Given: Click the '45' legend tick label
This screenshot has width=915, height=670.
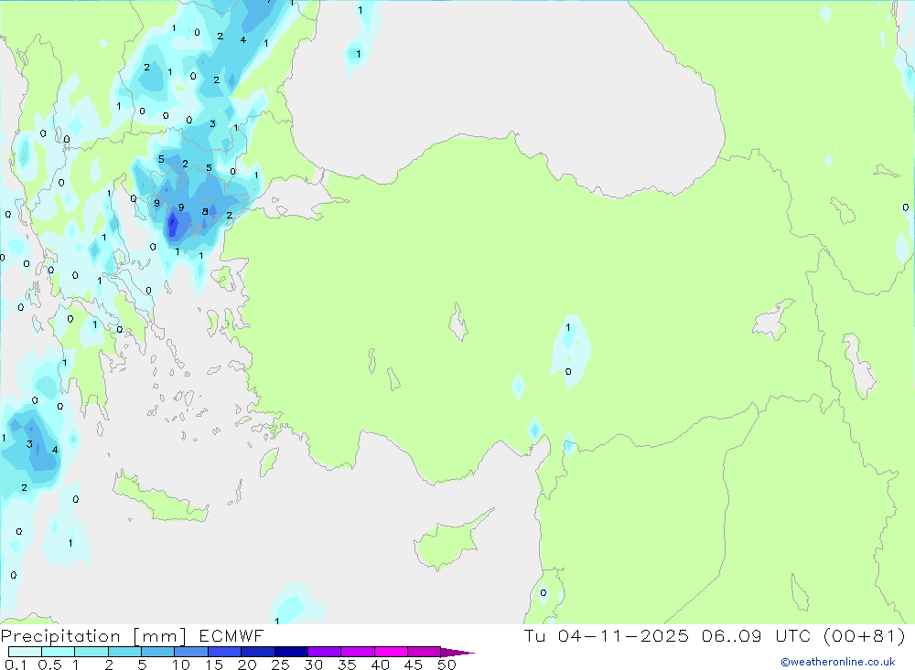Looking at the screenshot, I should tap(414, 665).
